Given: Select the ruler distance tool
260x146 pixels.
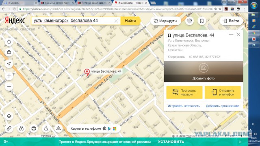Looking at the screenshot, I should [9, 128].
